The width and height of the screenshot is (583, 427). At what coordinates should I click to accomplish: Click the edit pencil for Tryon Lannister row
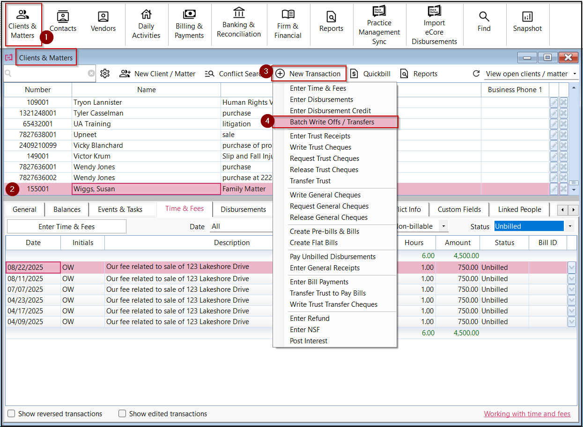(x=554, y=102)
